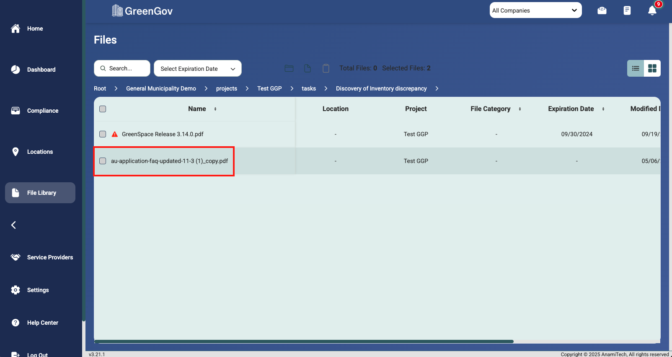This screenshot has height=357, width=672.
Task: Click the Settings gear icon
Action: [x=16, y=290]
